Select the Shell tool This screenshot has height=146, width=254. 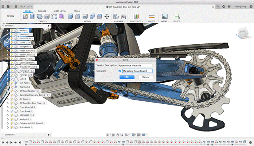85,17
